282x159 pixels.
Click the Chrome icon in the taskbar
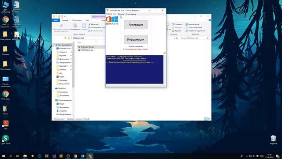pyautogui.click(x=75, y=156)
